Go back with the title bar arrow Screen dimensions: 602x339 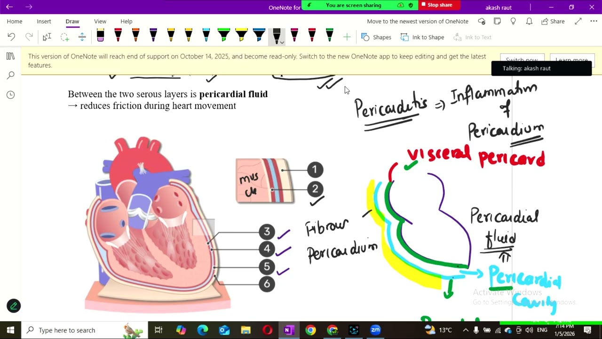point(9,7)
